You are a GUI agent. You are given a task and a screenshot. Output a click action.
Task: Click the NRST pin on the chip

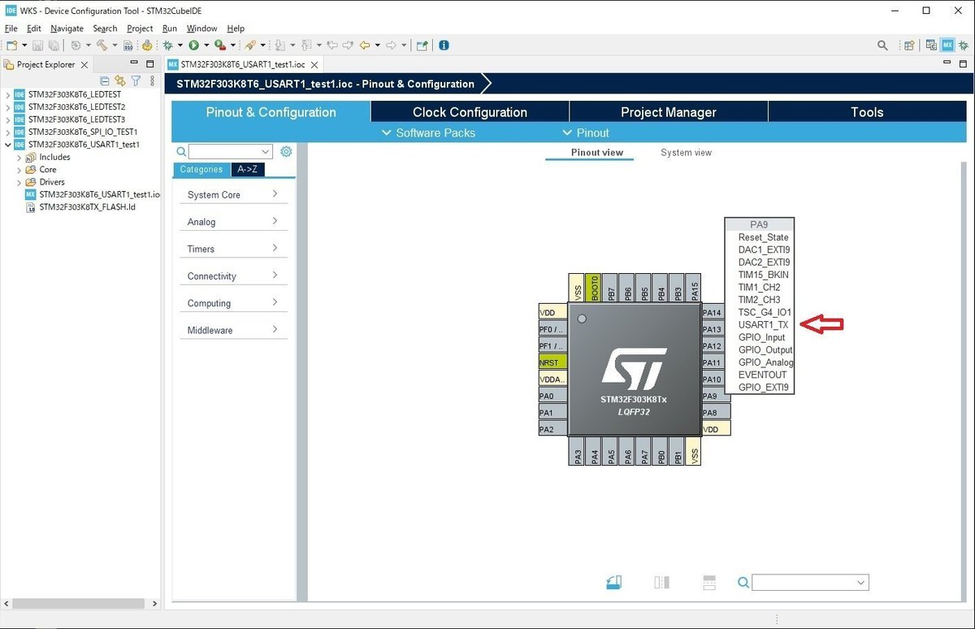pyautogui.click(x=552, y=362)
